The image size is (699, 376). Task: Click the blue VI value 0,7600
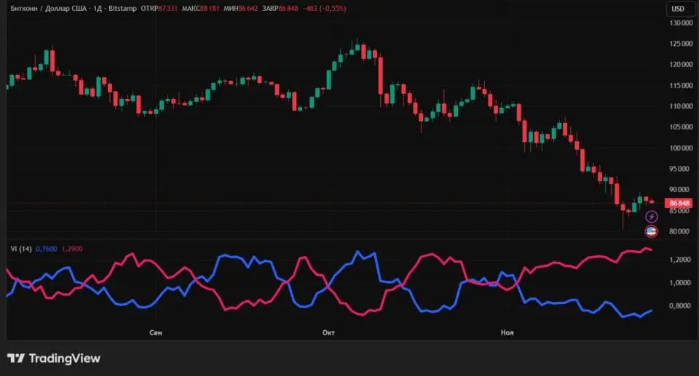point(45,249)
